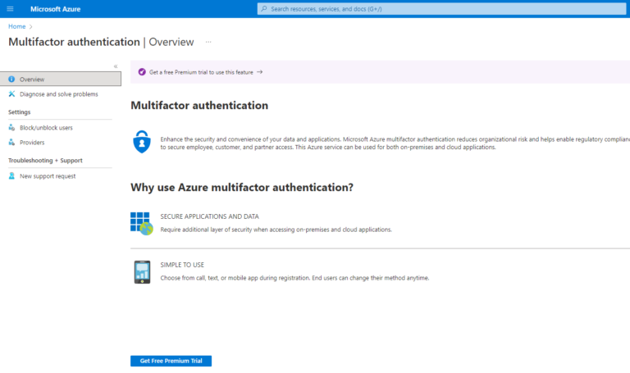Click the Secure Applications and Data grid icon
630x373 pixels.
coord(141,224)
